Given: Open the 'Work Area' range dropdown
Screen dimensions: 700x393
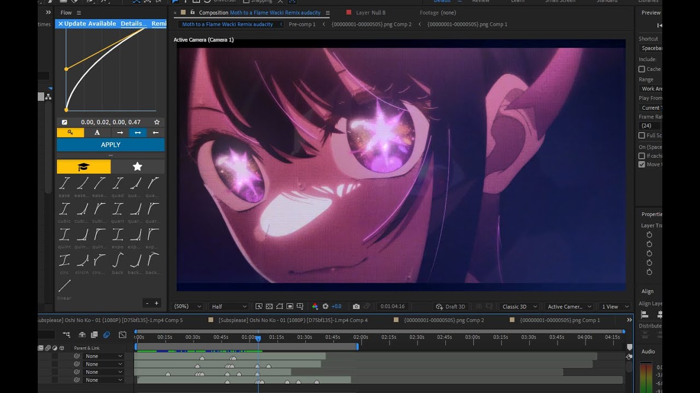Looking at the screenshot, I should coord(650,88).
